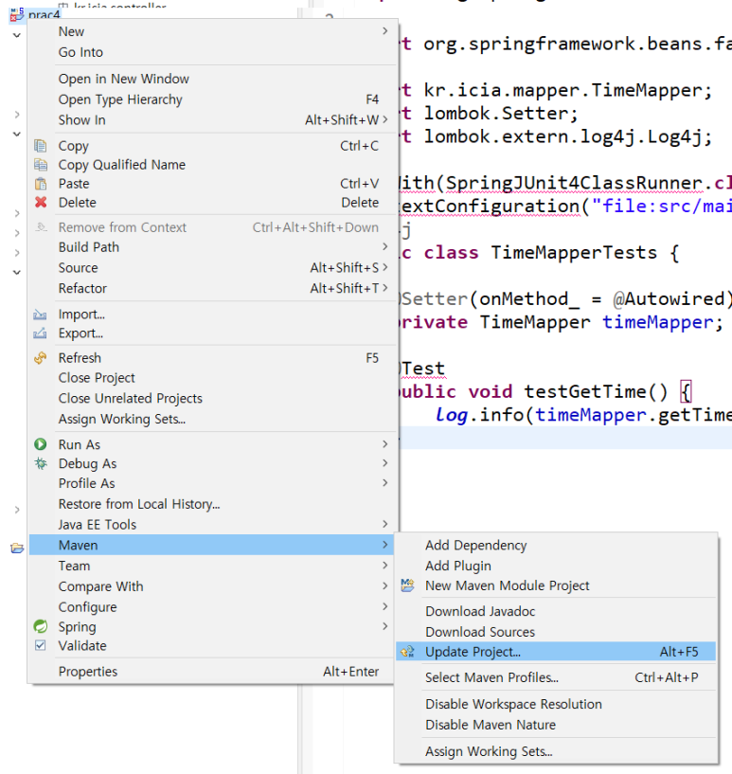The image size is (732, 774).
Task: Click kr.icia.mapper.TimeMapper import line
Action: (x=557, y=90)
